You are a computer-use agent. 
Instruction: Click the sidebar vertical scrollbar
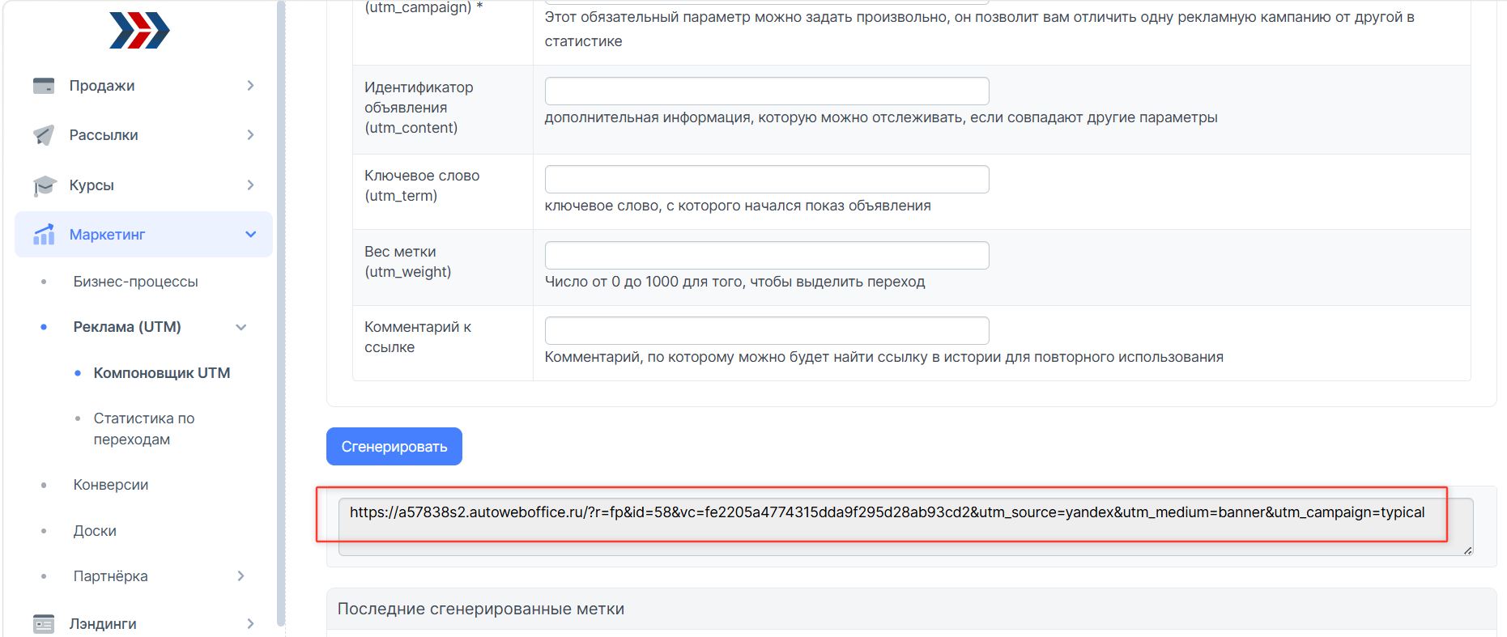[x=281, y=313]
